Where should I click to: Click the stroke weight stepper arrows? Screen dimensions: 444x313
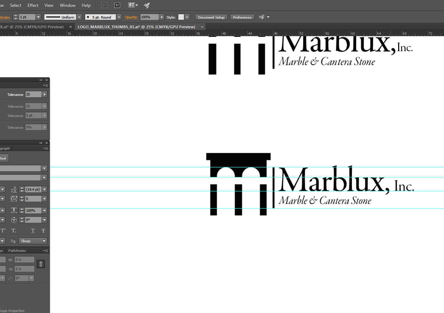pos(16,17)
